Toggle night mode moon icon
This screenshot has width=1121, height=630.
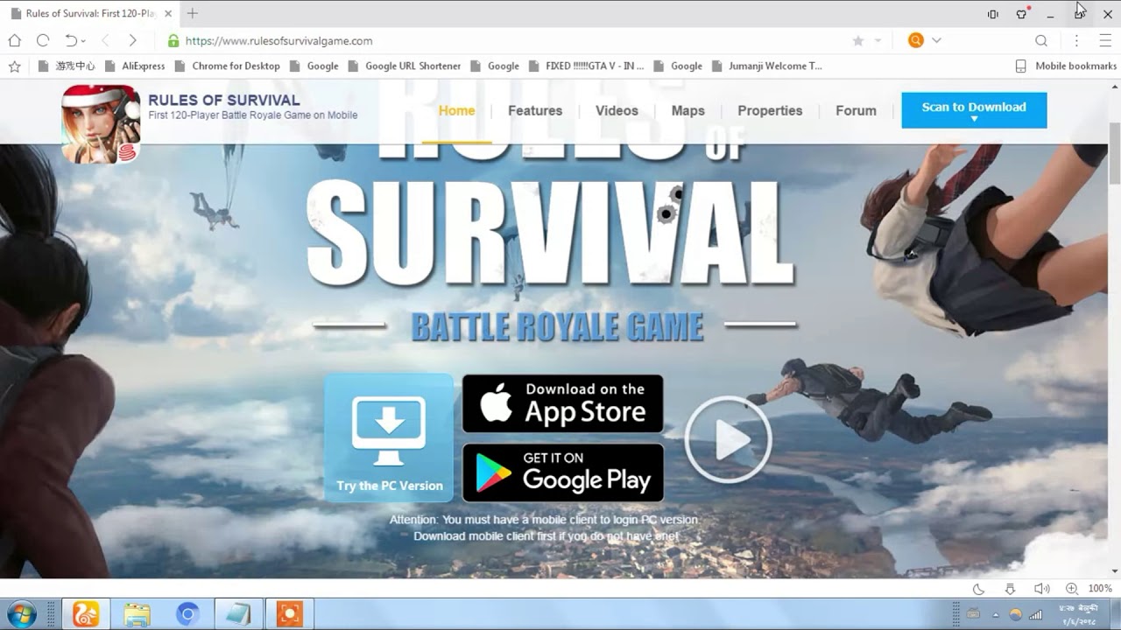click(979, 589)
